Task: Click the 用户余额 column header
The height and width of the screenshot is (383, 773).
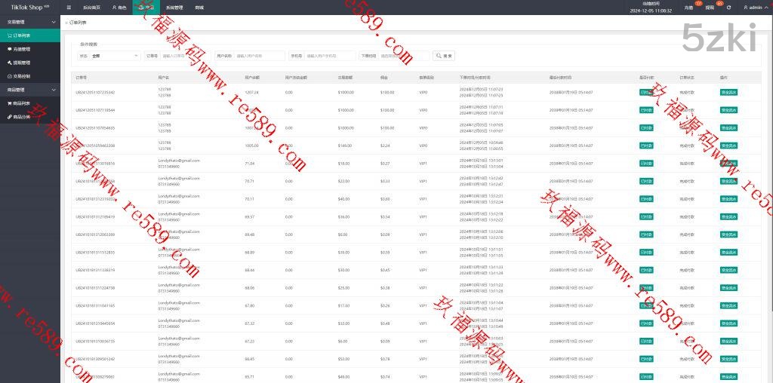Action: pos(252,78)
